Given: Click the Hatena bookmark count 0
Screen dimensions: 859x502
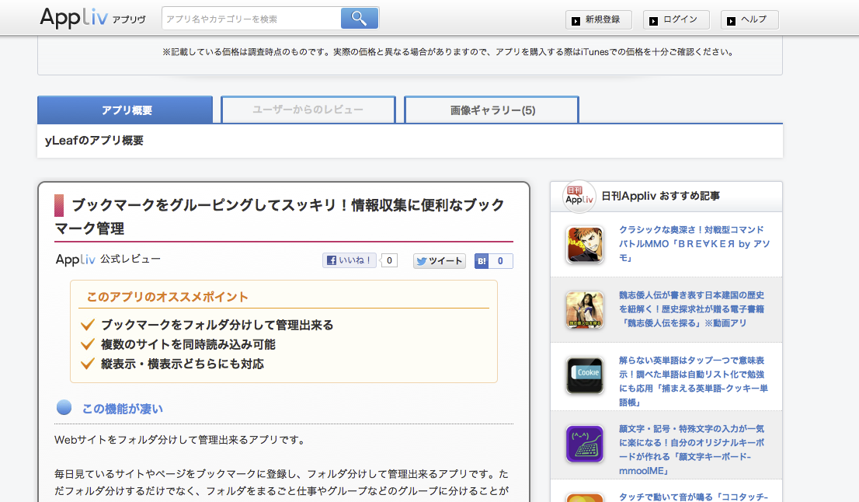Looking at the screenshot, I should (501, 261).
